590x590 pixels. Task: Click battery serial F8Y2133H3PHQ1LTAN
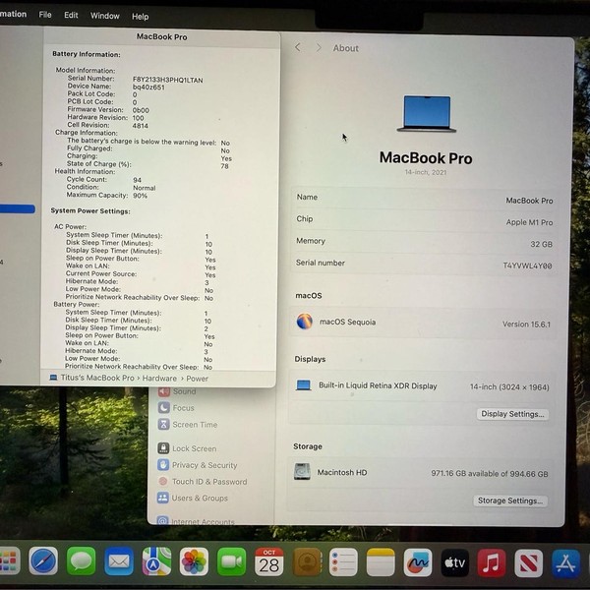[x=168, y=81]
